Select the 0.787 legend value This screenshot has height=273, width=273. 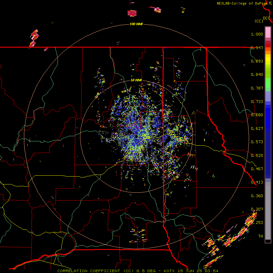point(257,88)
